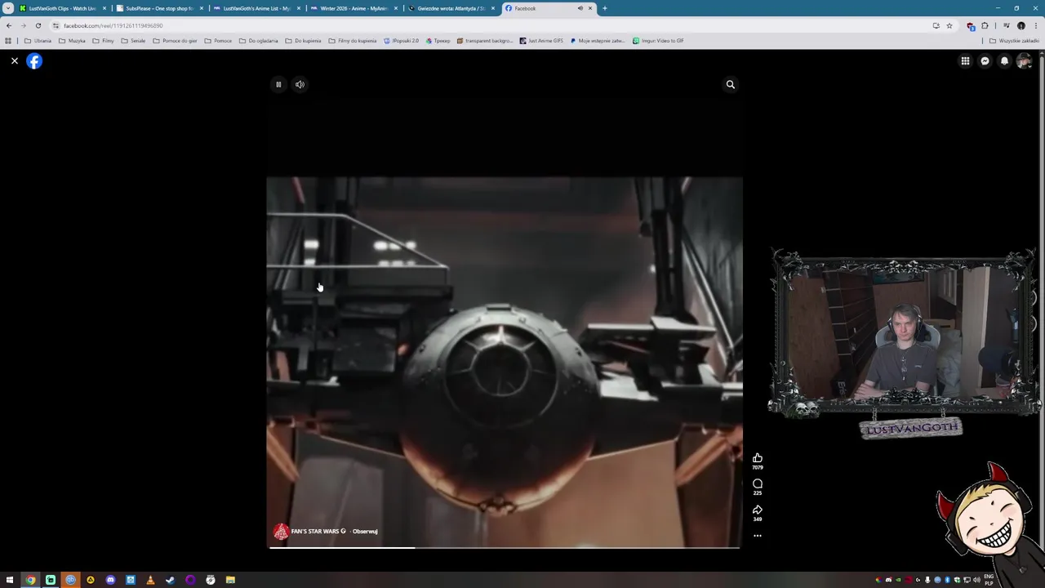This screenshot has height=588, width=1045.
Task: Open the Seriale bookmarks folder
Action: tap(133, 41)
